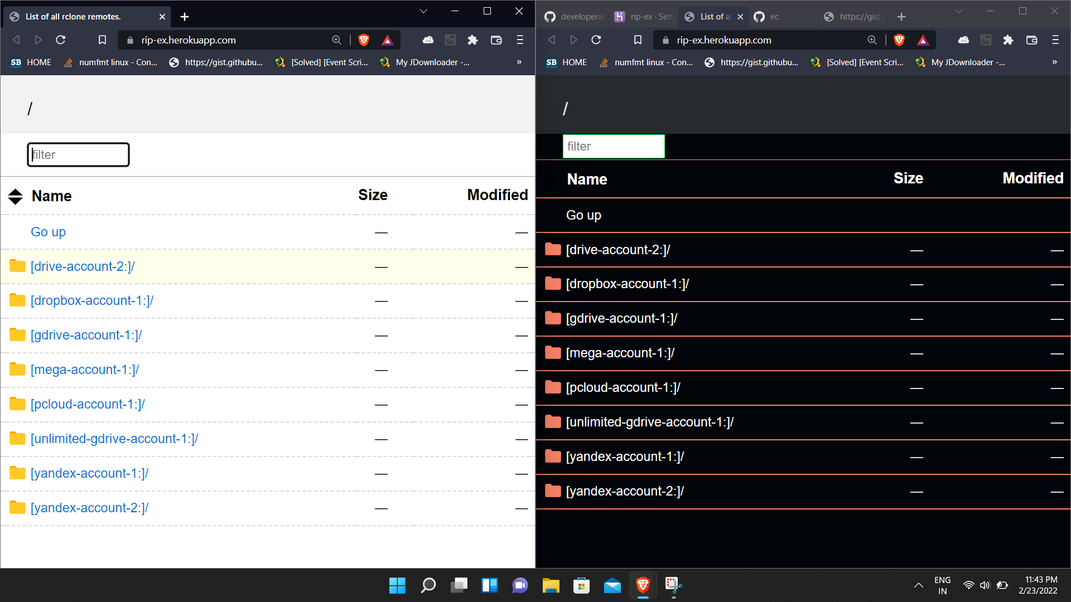Show hidden system tray icons
The width and height of the screenshot is (1071, 602).
(x=918, y=585)
